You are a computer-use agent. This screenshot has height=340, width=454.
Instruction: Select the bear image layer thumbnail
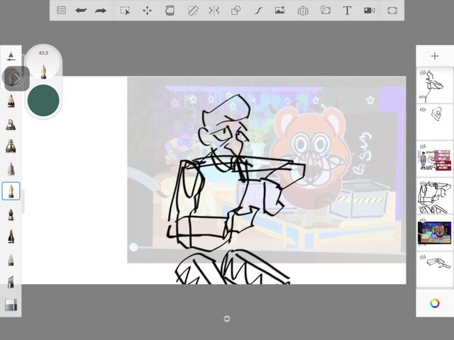pos(435,233)
